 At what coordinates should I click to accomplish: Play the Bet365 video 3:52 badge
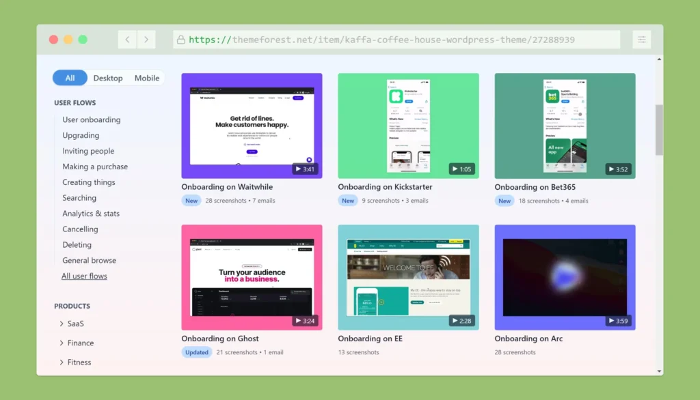[618, 169]
